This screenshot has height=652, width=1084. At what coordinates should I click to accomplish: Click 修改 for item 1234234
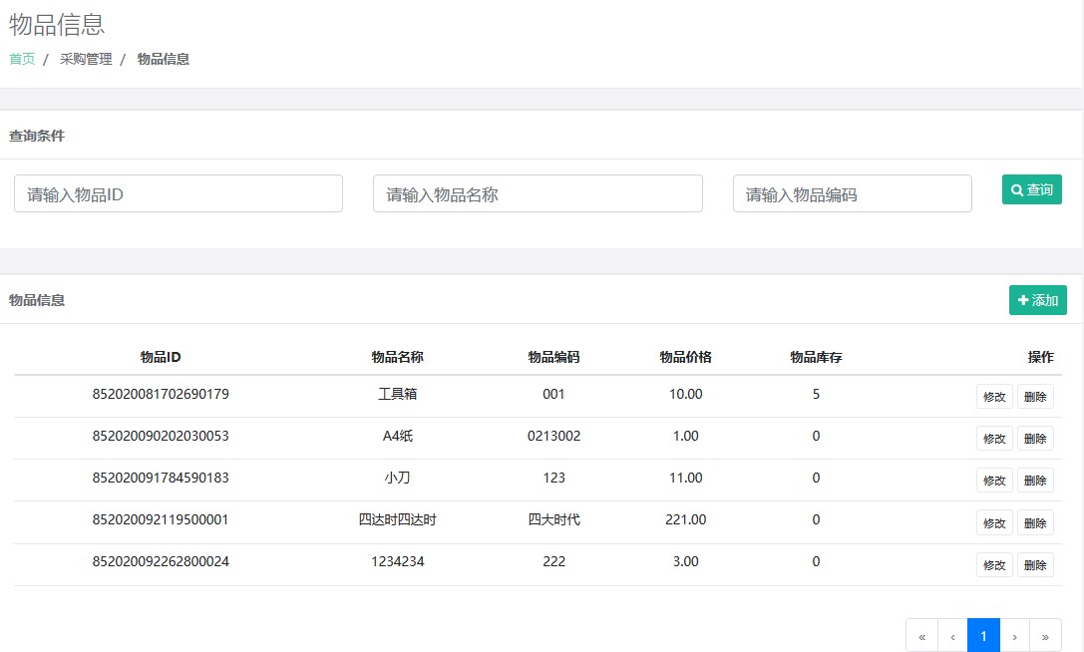994,565
